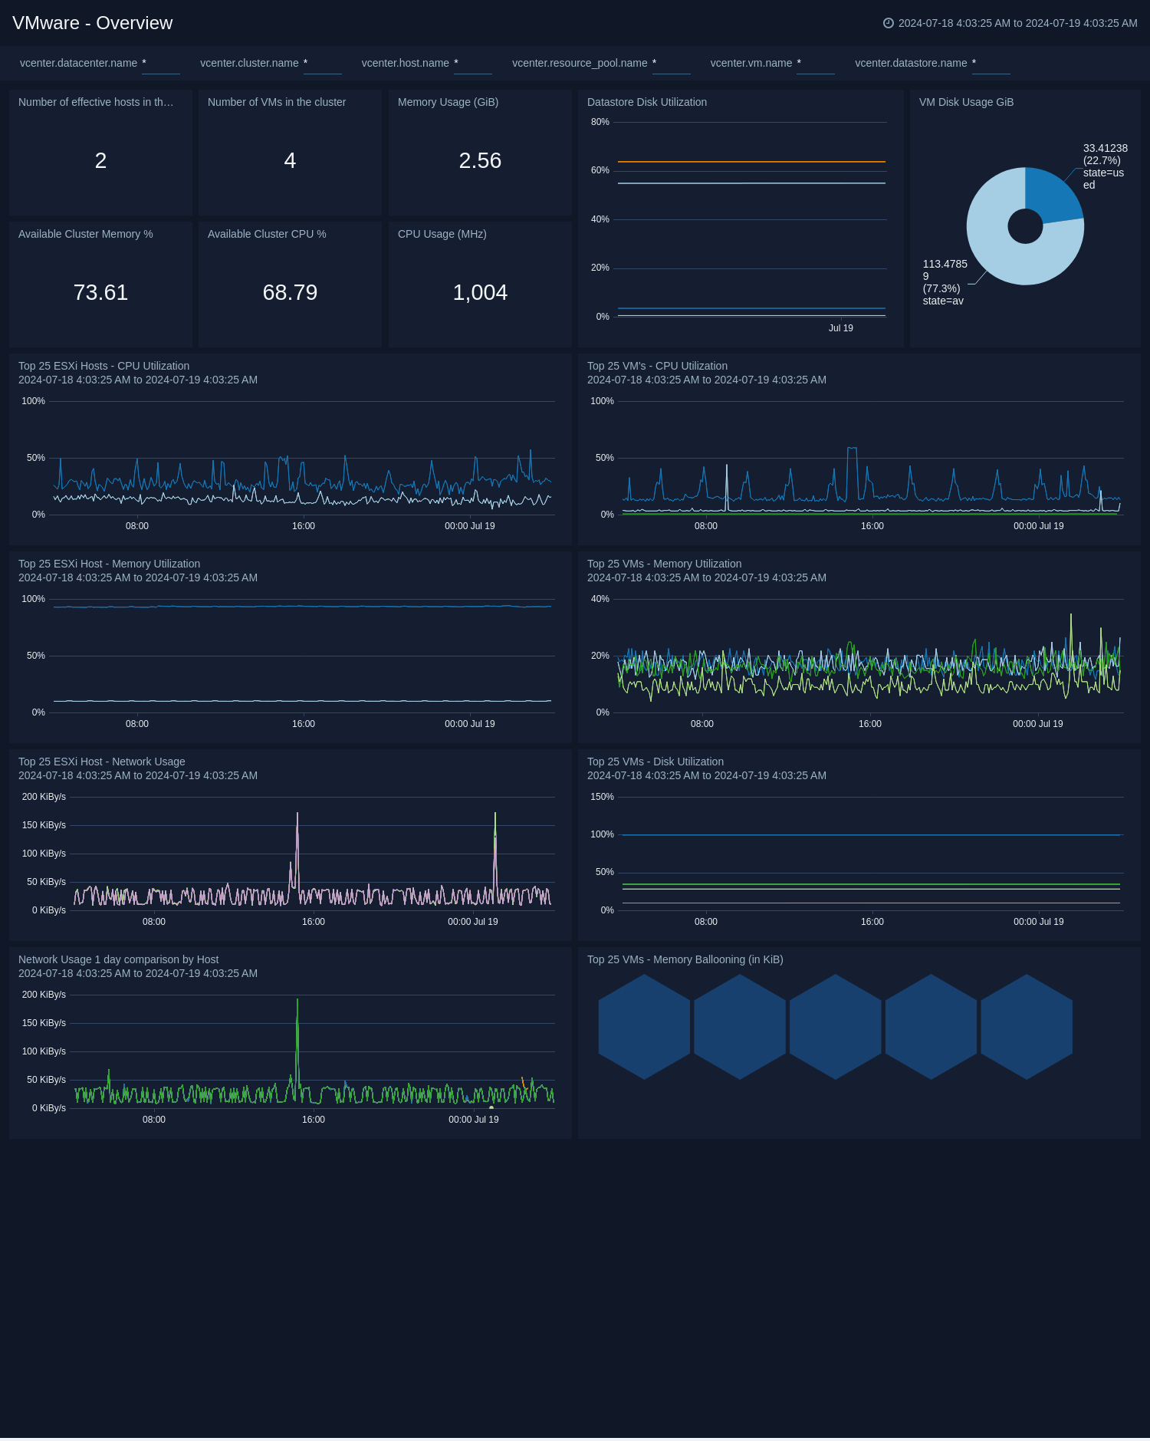1150x1441 pixels.
Task: Click the ESXi Host Network Usage title
Action: pyautogui.click(x=102, y=762)
